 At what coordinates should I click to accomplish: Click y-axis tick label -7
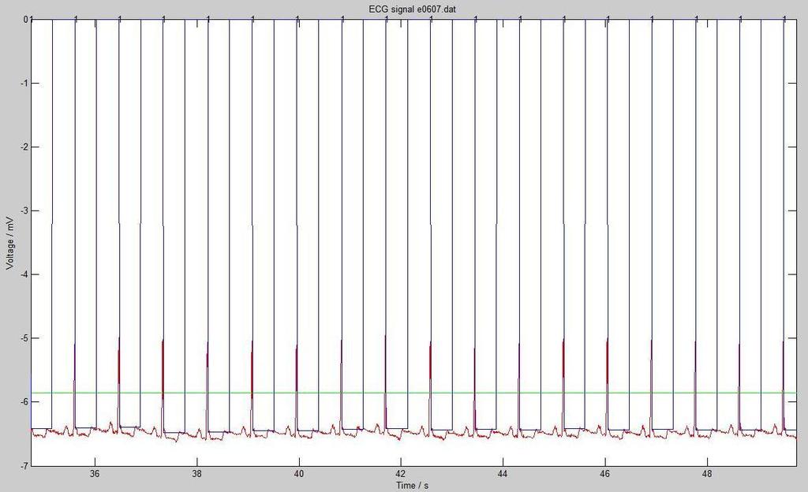pos(24,466)
